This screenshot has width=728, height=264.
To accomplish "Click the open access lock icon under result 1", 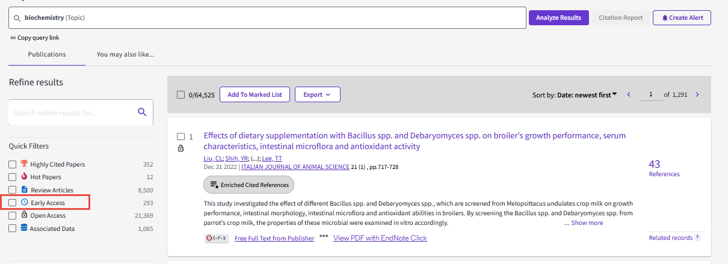I will pyautogui.click(x=180, y=149).
